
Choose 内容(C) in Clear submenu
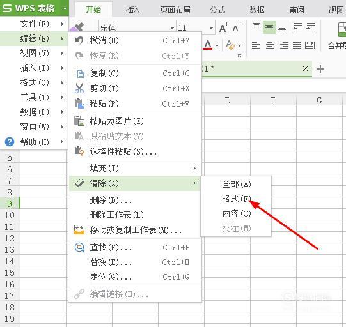[x=236, y=213]
